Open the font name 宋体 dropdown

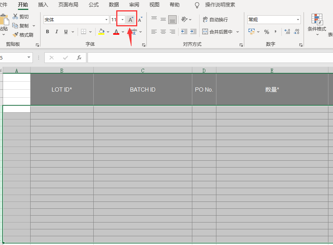point(107,19)
